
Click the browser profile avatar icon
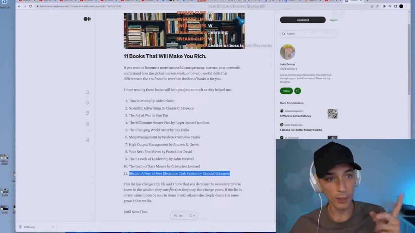tap(401, 6)
